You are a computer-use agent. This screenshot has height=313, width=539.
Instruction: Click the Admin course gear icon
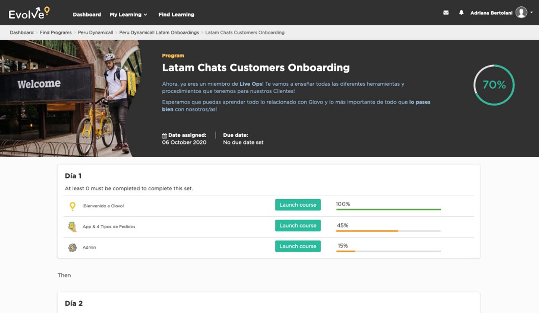click(72, 247)
